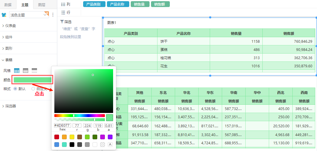
Task: Select the horizontal-lines table style icon
Action: (x=26, y=71)
